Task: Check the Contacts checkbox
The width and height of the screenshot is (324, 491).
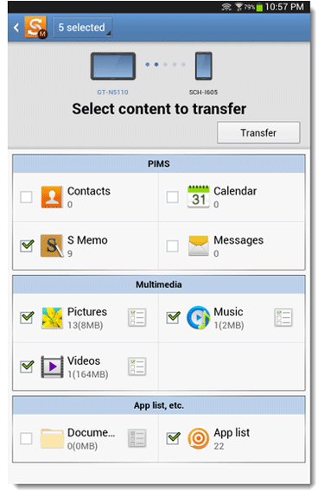Action: pos(26,197)
